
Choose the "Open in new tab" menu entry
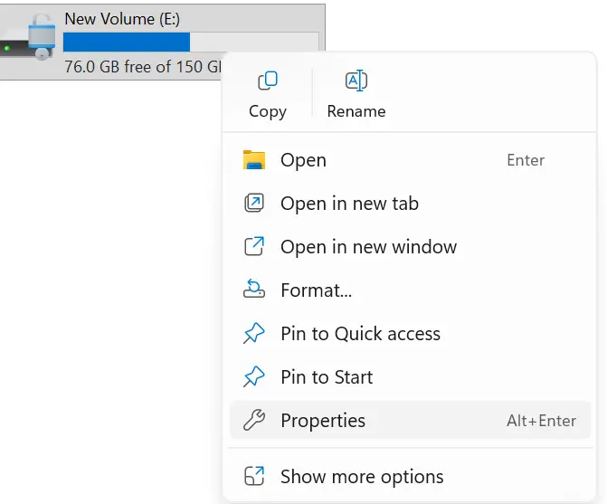(x=349, y=204)
